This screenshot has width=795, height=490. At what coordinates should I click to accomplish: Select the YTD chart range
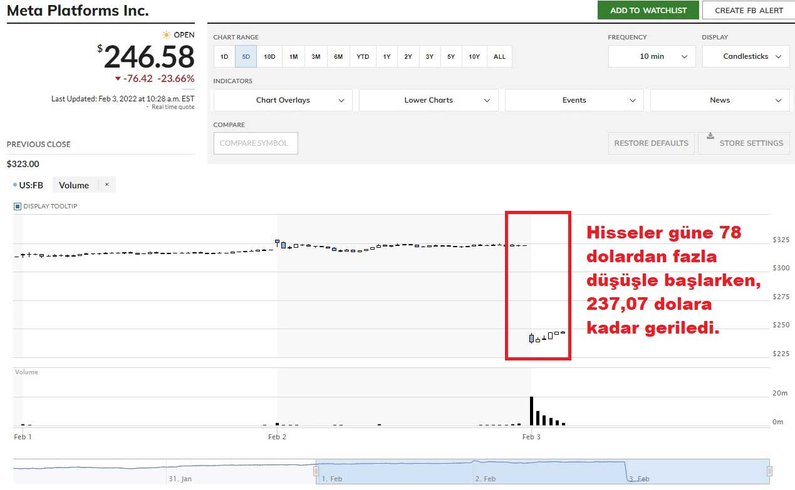363,56
